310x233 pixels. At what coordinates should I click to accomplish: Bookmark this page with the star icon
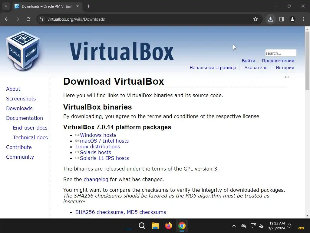point(256,19)
